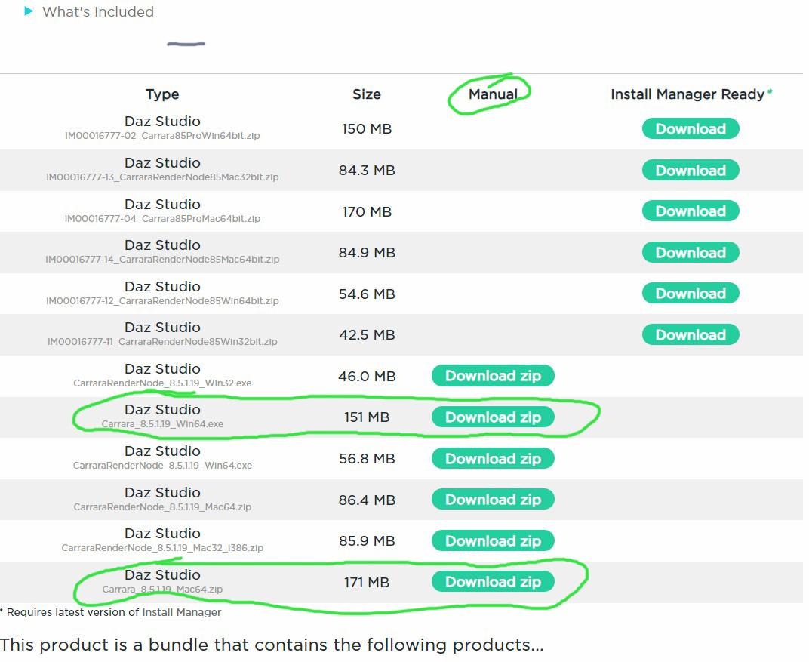
Task: Download IM00016777-14_CarraraRenderNode85Mac64bit.zip via Install Manager
Action: 691,253
